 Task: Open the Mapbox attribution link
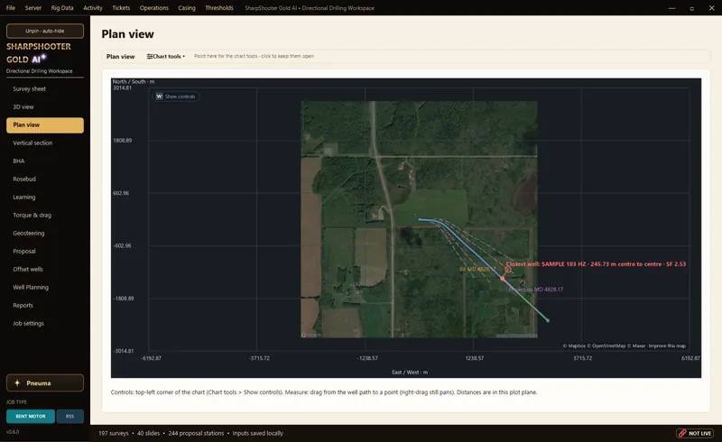(574, 345)
